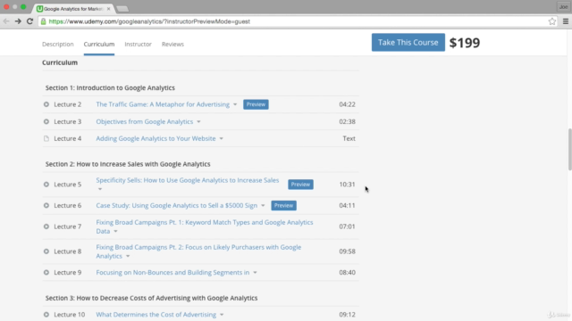
Task: Click Section 2: How to Increase Sales heading
Action: point(128,164)
